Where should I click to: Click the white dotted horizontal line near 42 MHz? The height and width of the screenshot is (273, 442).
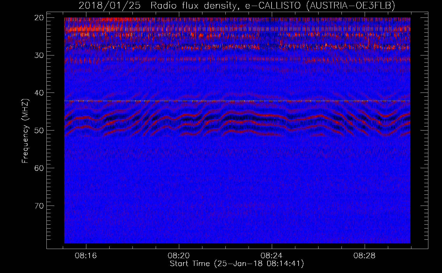point(237,101)
